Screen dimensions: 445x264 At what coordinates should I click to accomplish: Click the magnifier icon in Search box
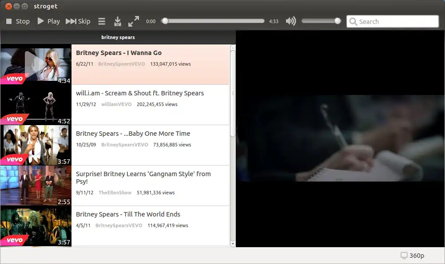(353, 22)
